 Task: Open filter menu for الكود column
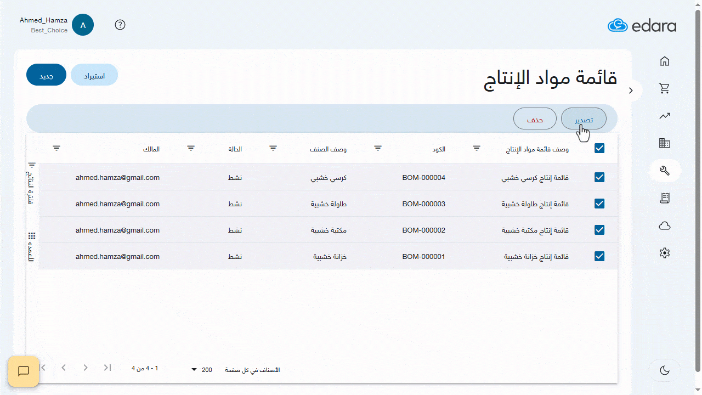coord(378,148)
